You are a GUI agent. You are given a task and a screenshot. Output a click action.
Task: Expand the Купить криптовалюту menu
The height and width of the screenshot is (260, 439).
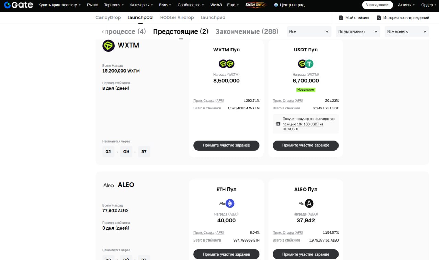pos(60,5)
